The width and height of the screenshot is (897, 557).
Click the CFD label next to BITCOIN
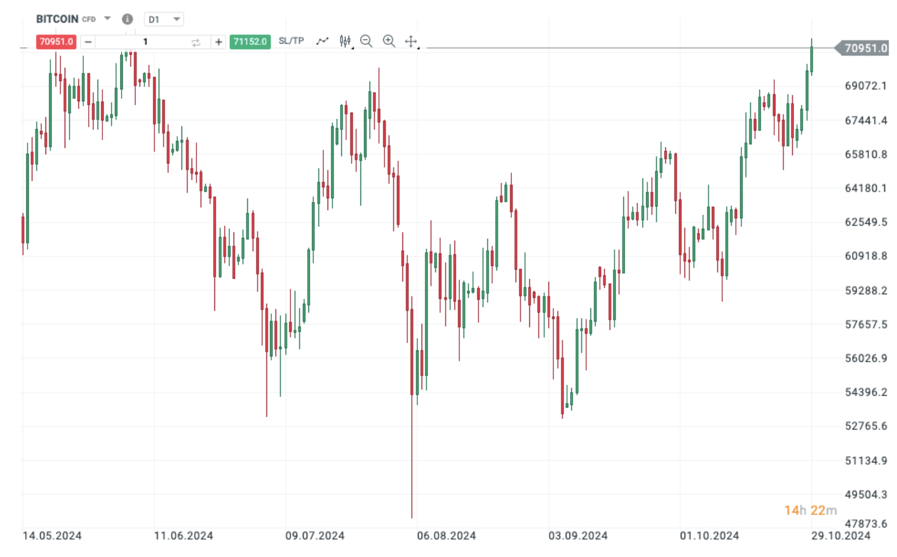[89, 19]
